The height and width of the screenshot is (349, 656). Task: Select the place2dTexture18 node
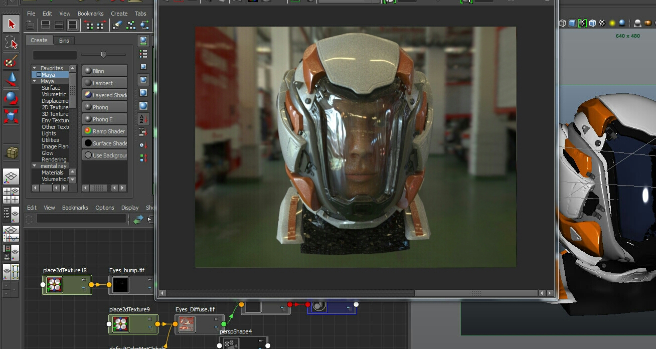click(67, 284)
